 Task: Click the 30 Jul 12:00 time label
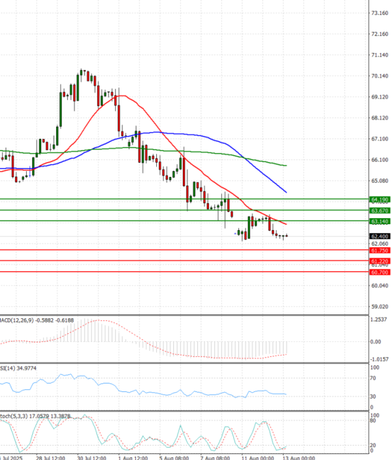coord(91,457)
